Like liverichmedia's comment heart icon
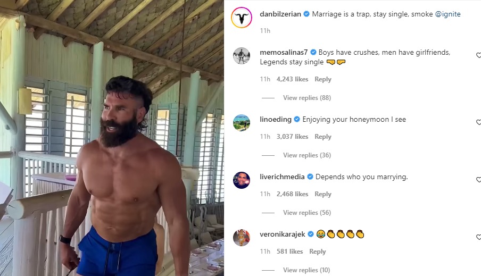481x276 pixels. [x=478, y=180]
